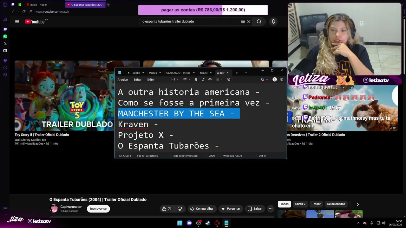Click the Kraven line in Notepad

pyautogui.click(x=138, y=124)
